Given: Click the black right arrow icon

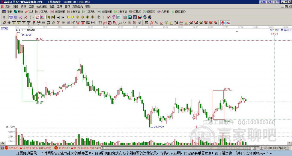Looking at the screenshot, I should [63, 17].
